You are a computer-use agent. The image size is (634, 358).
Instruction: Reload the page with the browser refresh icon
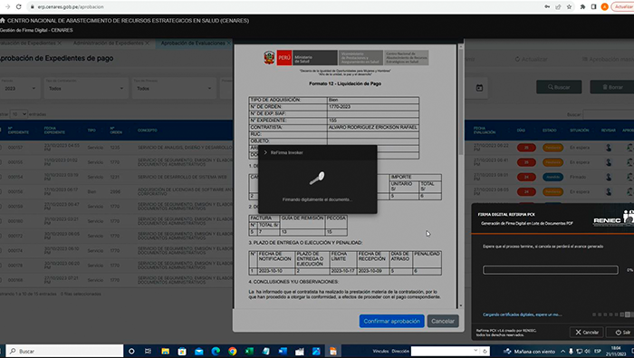point(19,6)
